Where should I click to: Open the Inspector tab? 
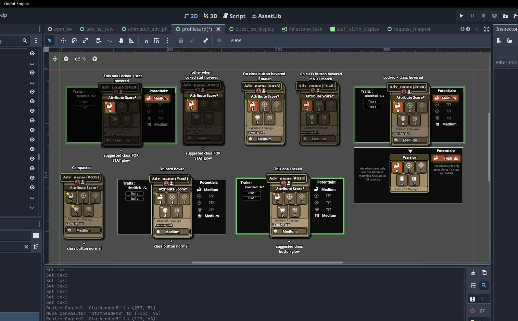[x=506, y=29]
